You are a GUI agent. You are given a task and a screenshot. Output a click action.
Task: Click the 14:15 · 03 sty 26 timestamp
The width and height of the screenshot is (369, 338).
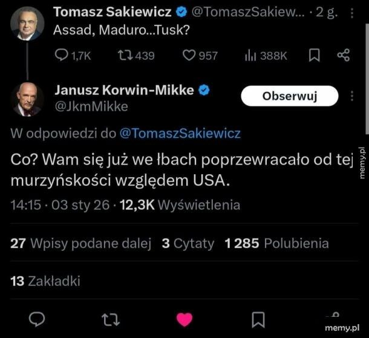point(60,205)
